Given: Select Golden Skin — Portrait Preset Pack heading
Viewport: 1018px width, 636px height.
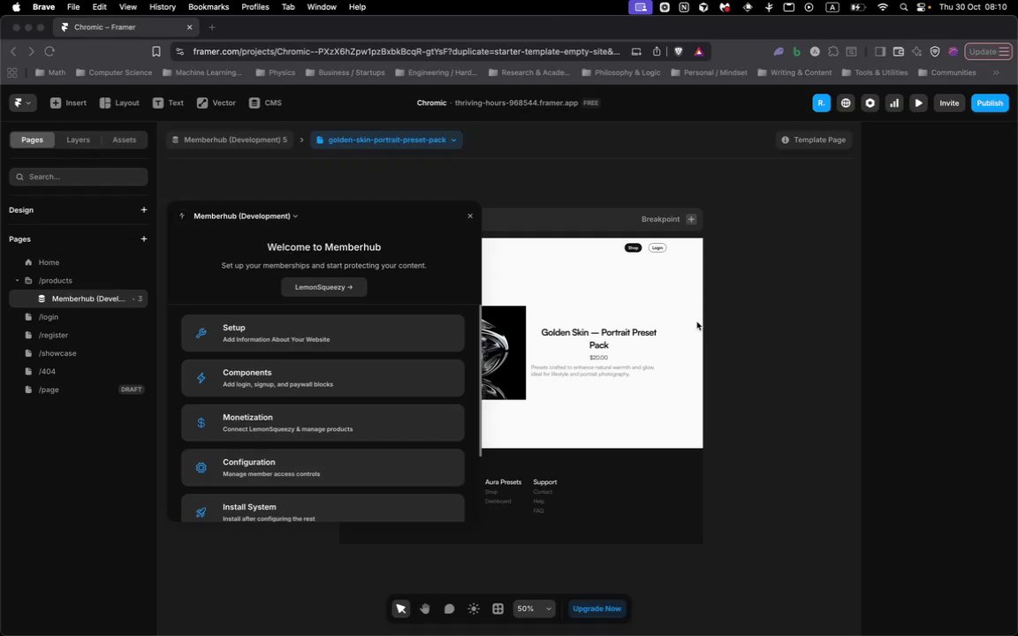Looking at the screenshot, I should (x=598, y=338).
